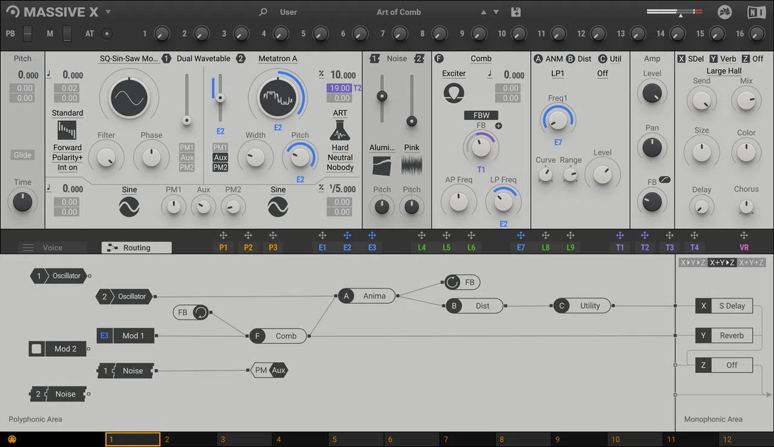Enable the FBW mode in the Comb section
Viewport: 774px width, 447px height.
click(481, 116)
